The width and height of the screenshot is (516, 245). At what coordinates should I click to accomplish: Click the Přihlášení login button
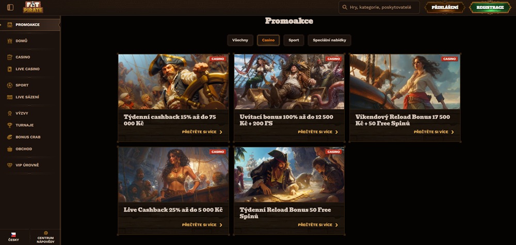tap(444, 7)
